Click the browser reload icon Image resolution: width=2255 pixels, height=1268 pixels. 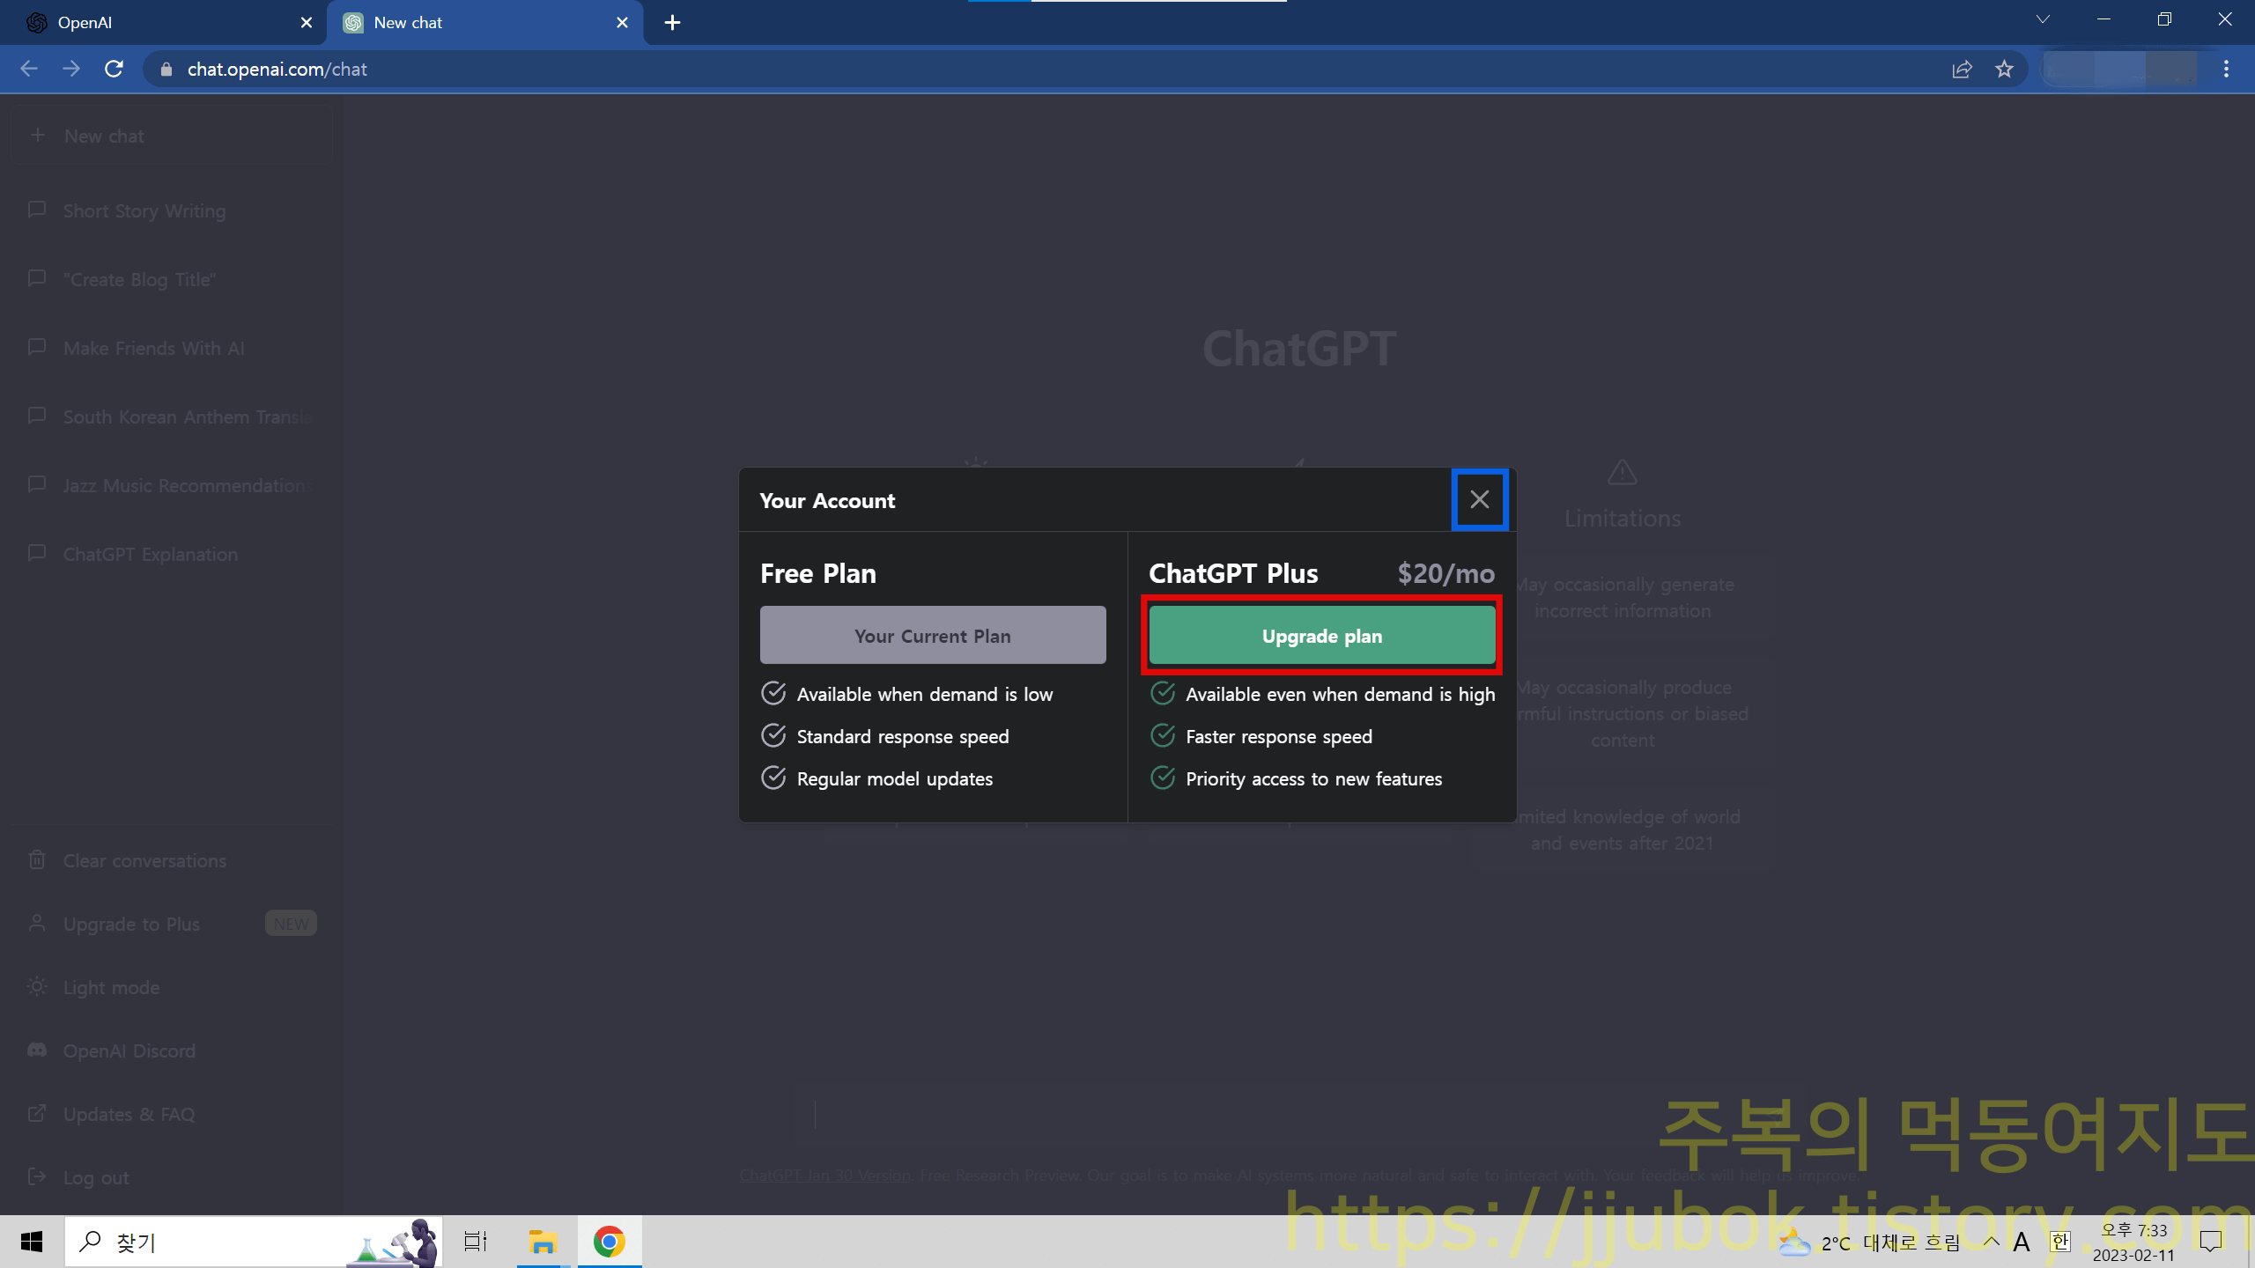114,69
